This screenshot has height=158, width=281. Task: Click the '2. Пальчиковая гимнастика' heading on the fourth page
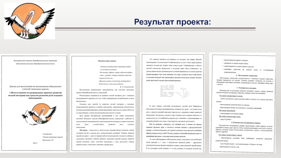247,75
